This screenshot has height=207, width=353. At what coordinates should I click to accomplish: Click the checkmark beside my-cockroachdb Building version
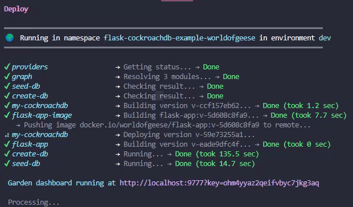[7, 105]
